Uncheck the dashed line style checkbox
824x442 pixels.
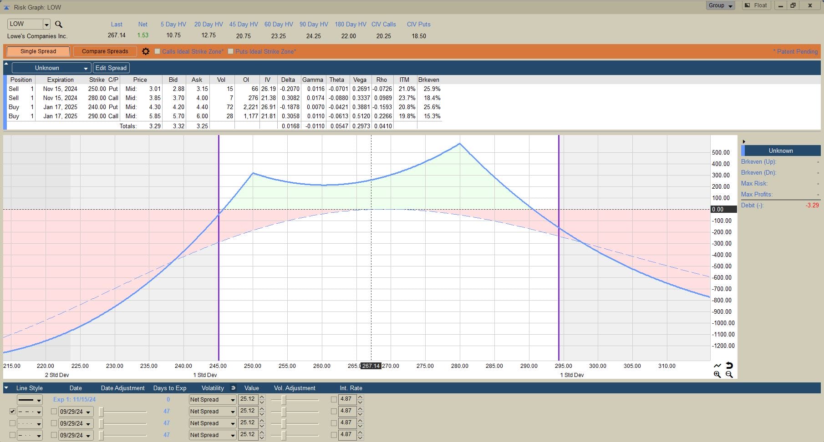[12, 411]
